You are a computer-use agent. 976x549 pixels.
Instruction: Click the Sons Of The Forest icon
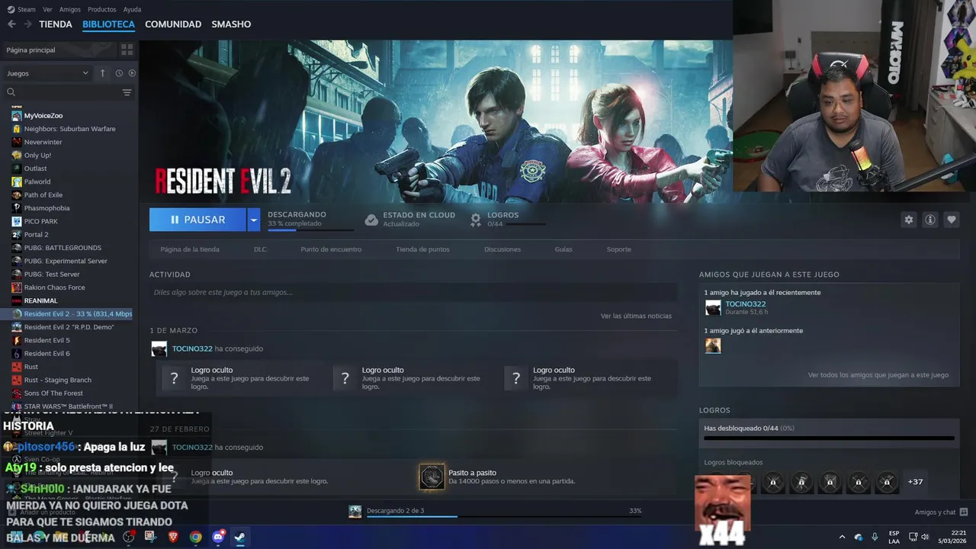pos(17,393)
